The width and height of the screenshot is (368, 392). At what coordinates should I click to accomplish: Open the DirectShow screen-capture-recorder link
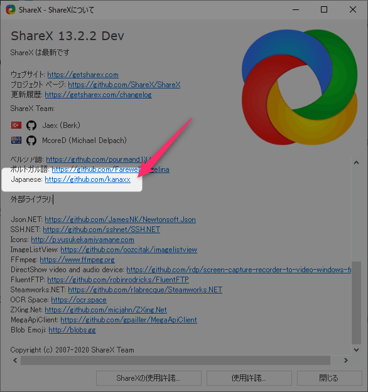pyautogui.click(x=239, y=270)
